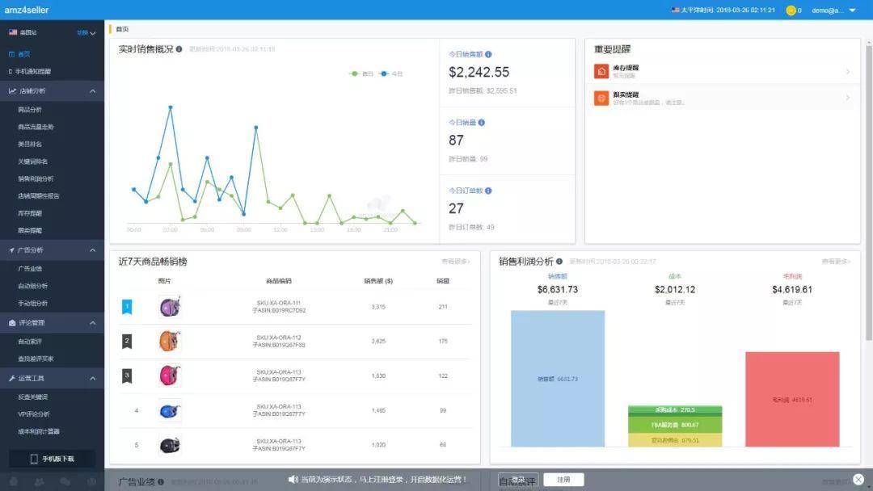The image size is (873, 491).
Task: Click the chart icon beside 店铺分析
Action: (x=12, y=90)
